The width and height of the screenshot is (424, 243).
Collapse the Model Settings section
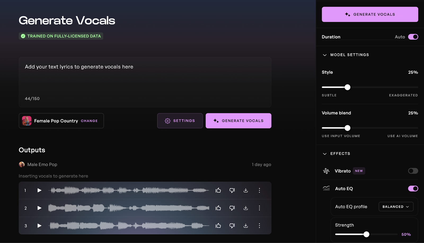point(325,55)
